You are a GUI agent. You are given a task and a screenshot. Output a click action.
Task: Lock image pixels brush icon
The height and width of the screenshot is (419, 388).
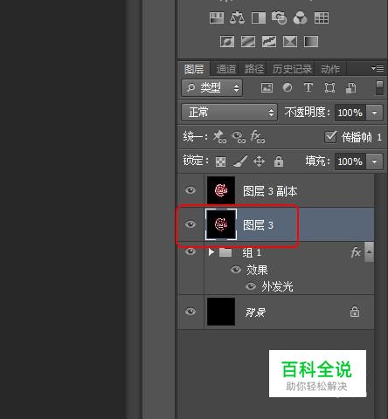240,161
